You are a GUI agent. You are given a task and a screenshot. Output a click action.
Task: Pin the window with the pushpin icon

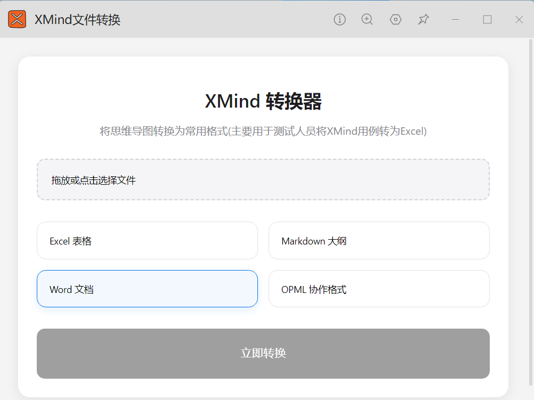click(x=423, y=19)
